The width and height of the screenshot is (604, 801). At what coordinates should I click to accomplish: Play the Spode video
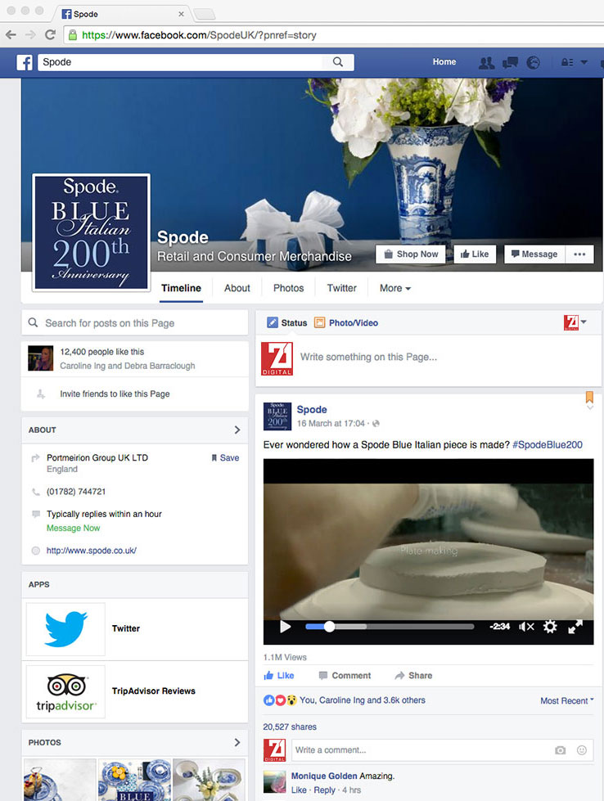pos(285,627)
